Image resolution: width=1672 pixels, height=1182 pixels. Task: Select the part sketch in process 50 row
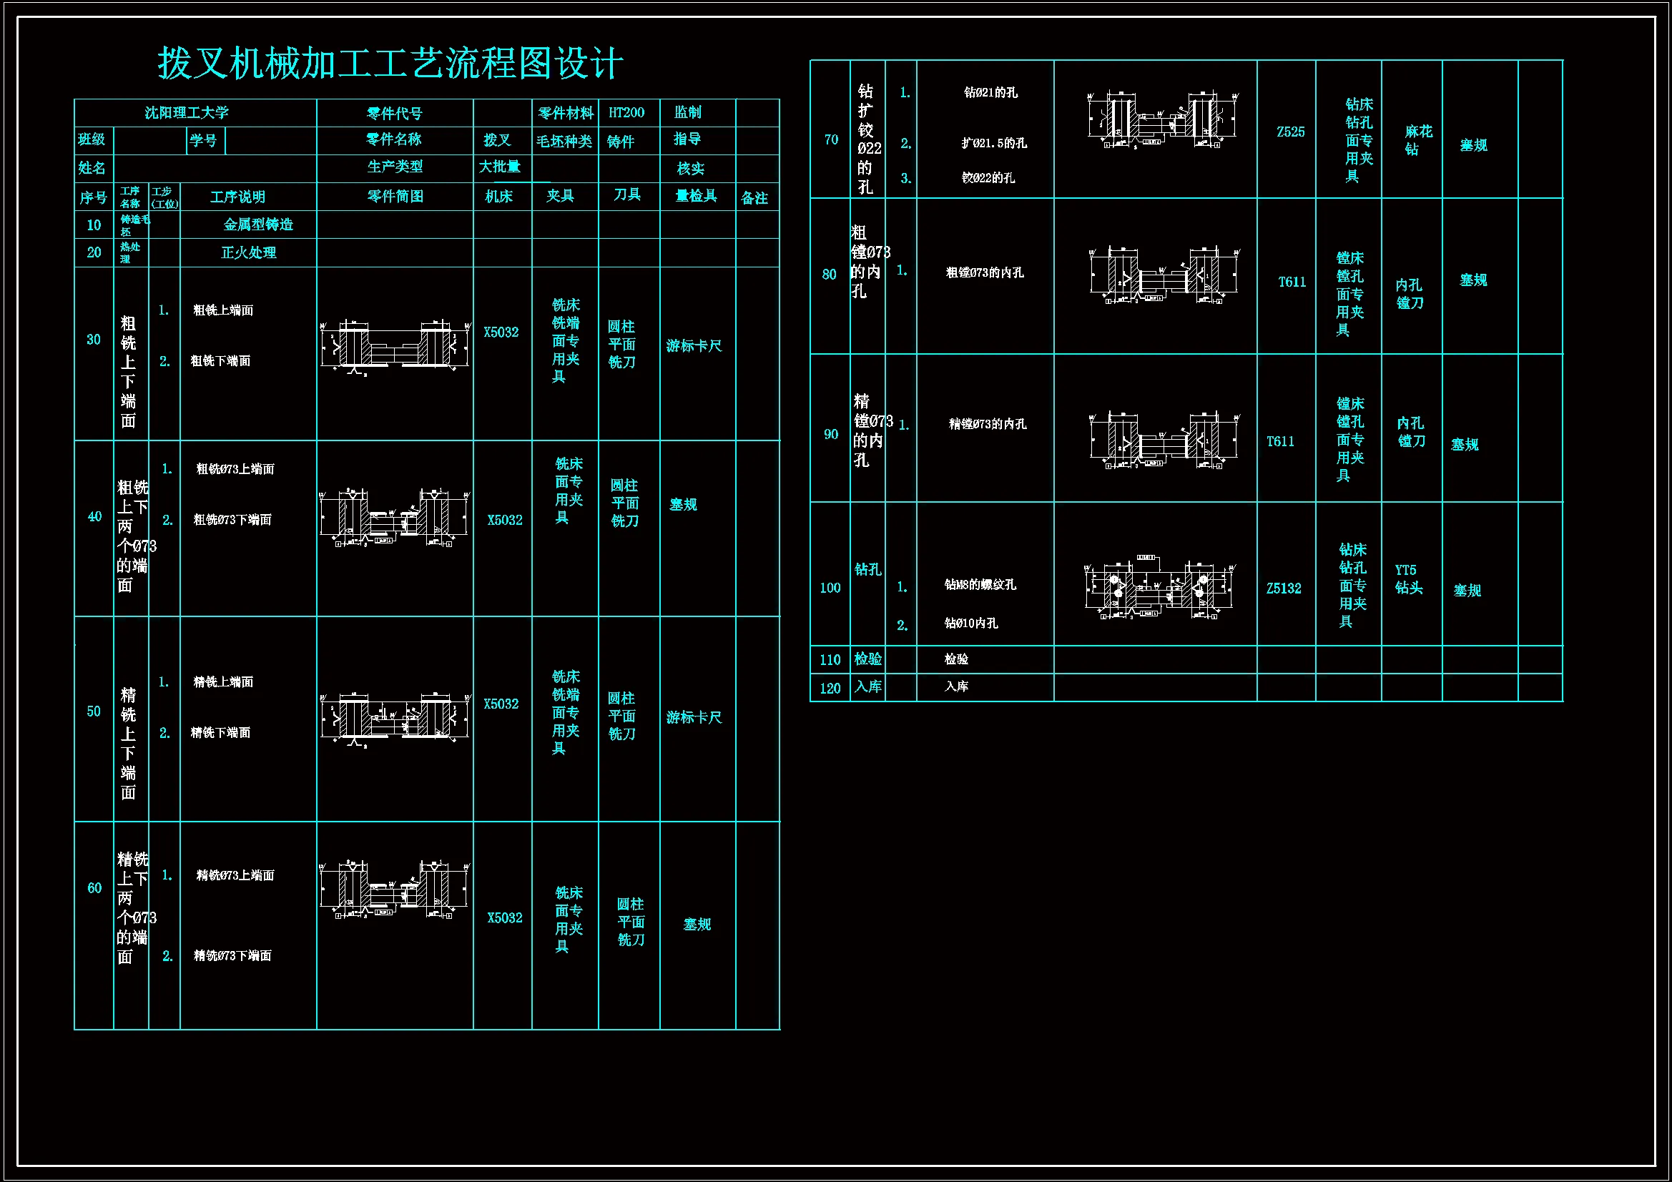tap(395, 718)
